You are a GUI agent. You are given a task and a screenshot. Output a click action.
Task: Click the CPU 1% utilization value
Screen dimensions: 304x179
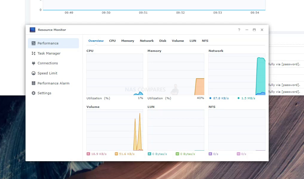point(140,98)
